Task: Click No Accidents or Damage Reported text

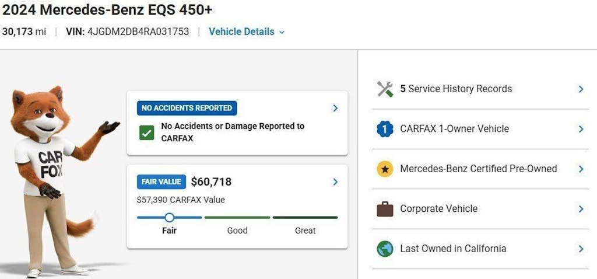Action: pos(233,132)
